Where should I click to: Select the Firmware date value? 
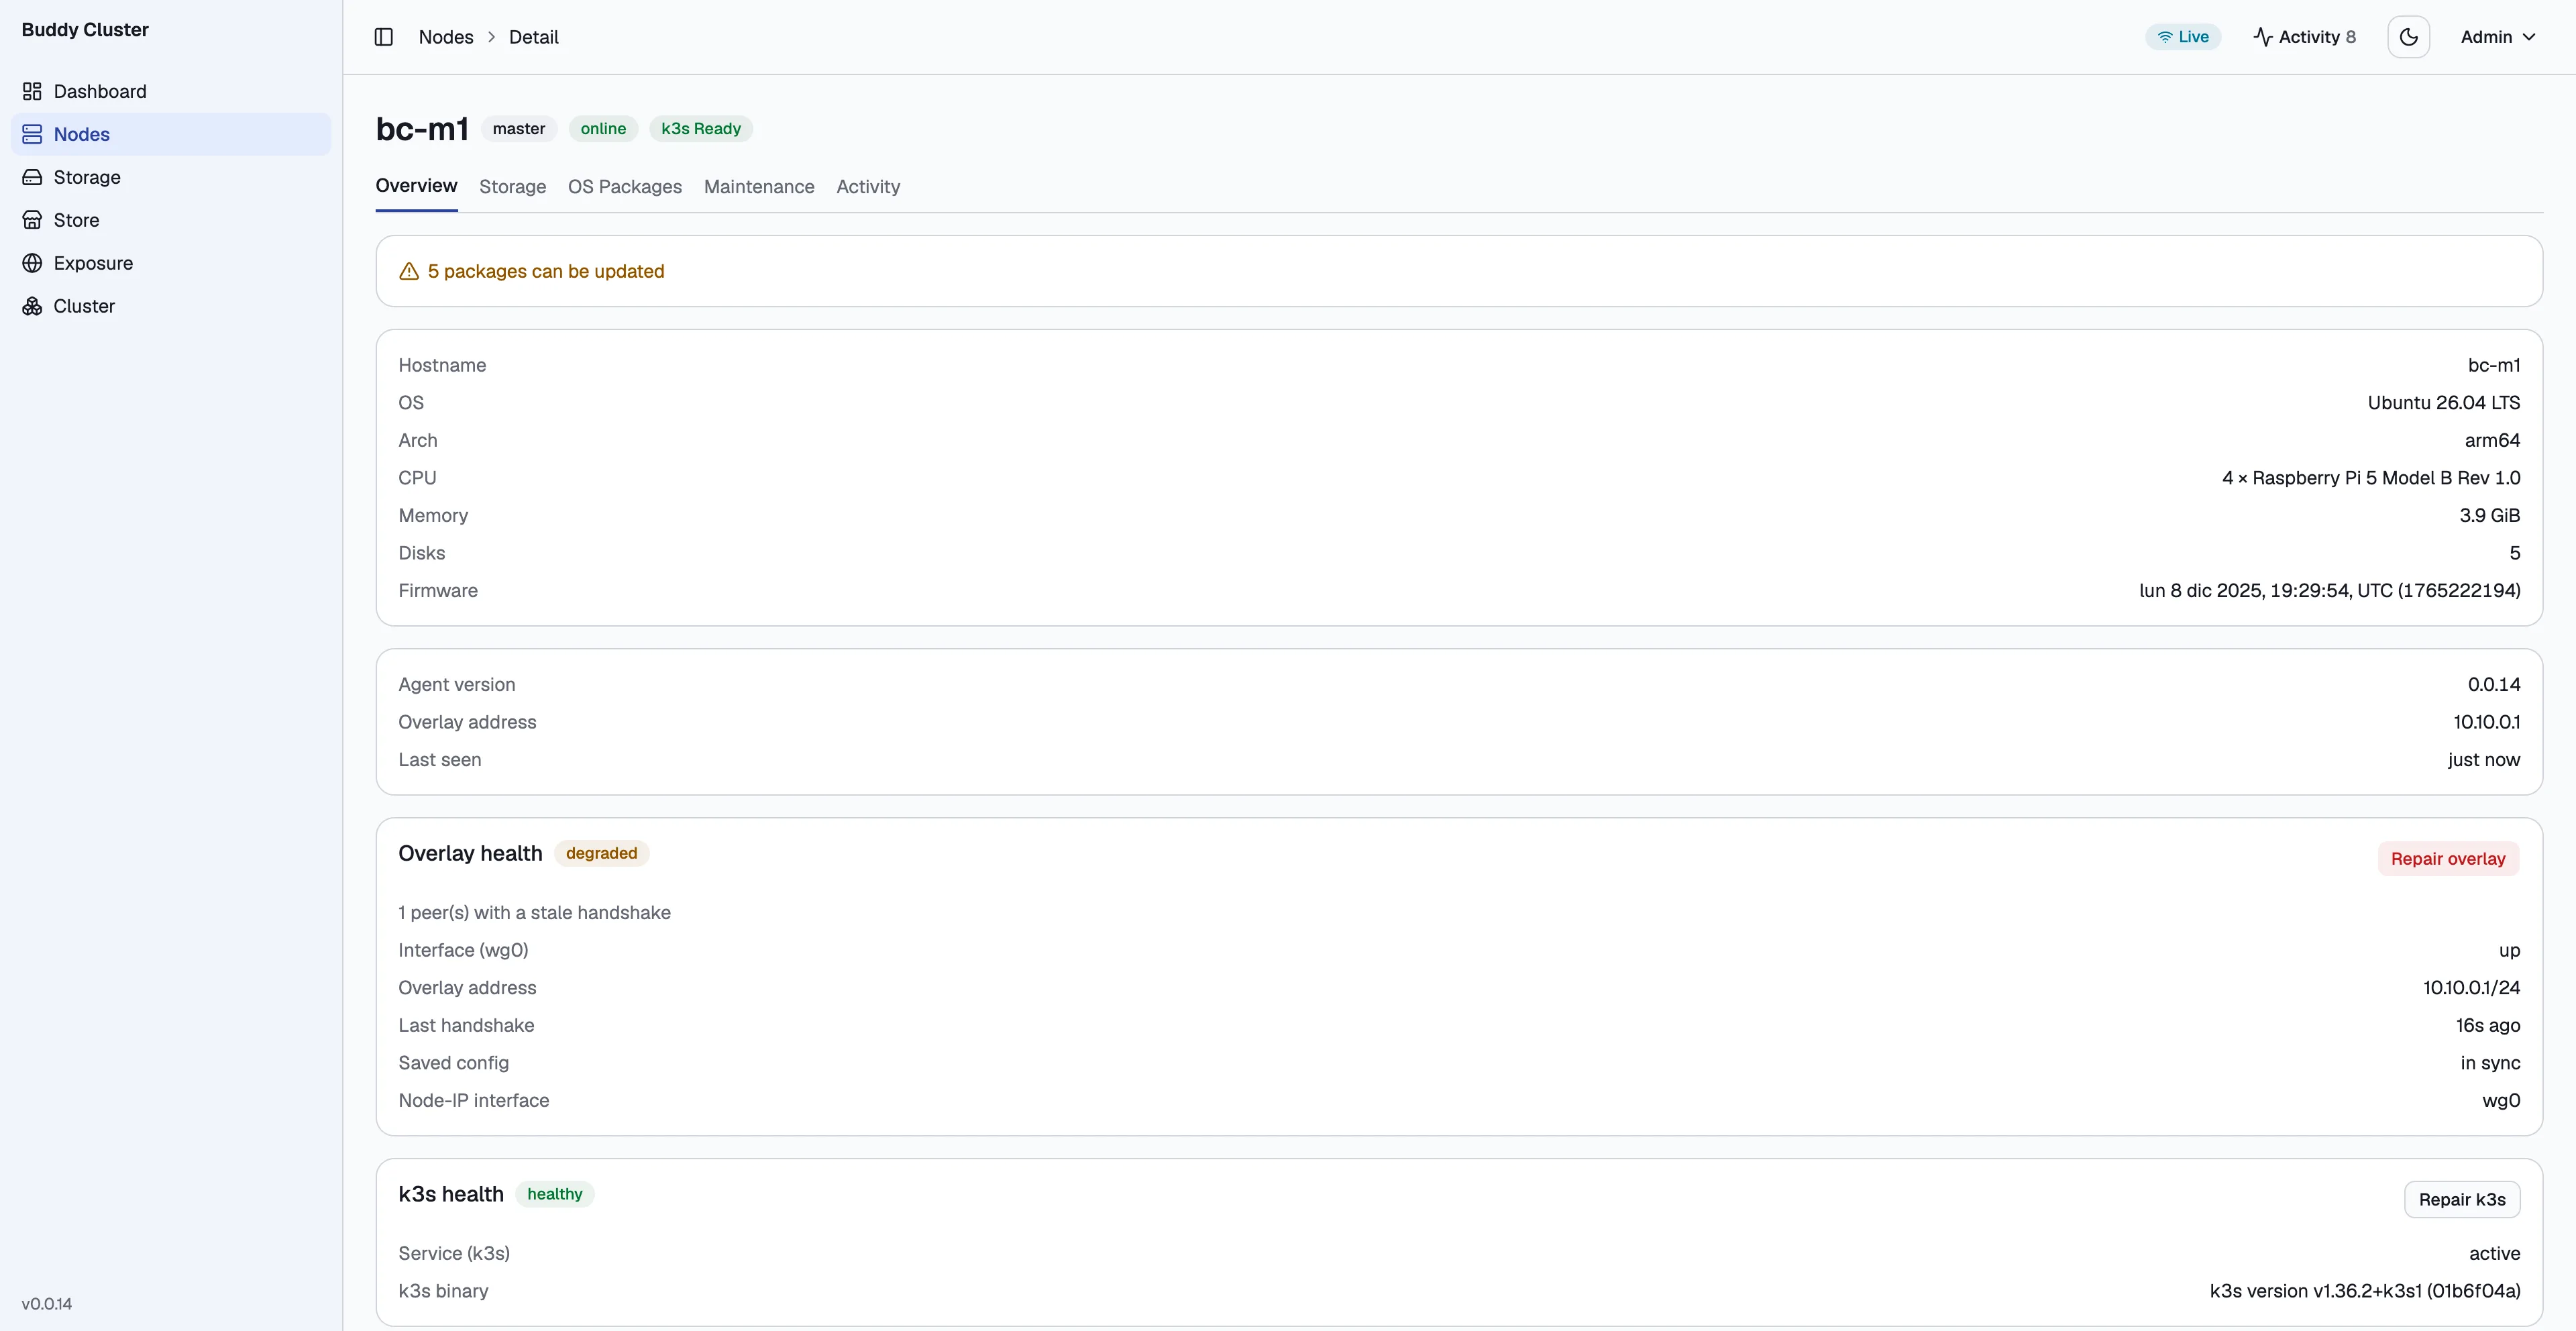[x=2329, y=591]
